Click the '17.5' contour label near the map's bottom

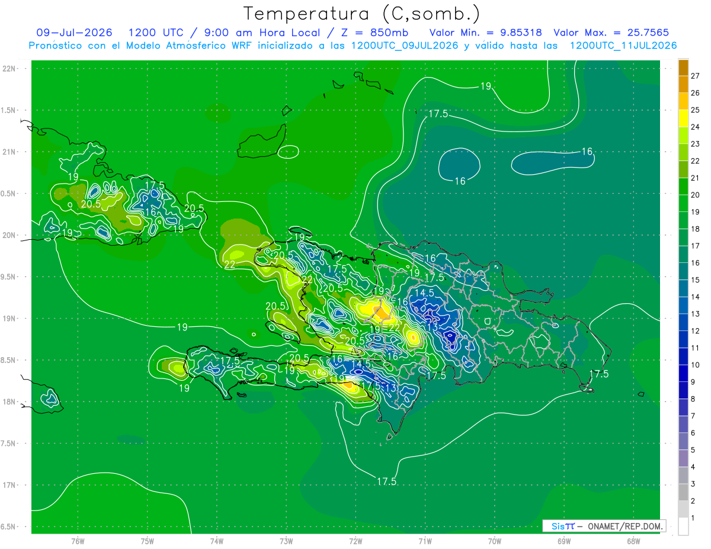[x=386, y=482]
